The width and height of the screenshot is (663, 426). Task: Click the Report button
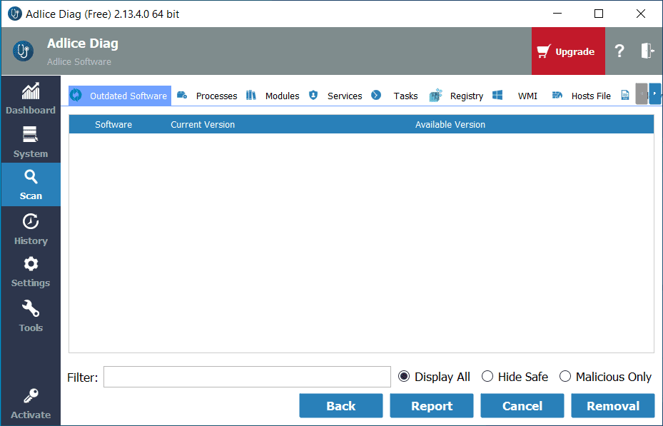point(432,406)
